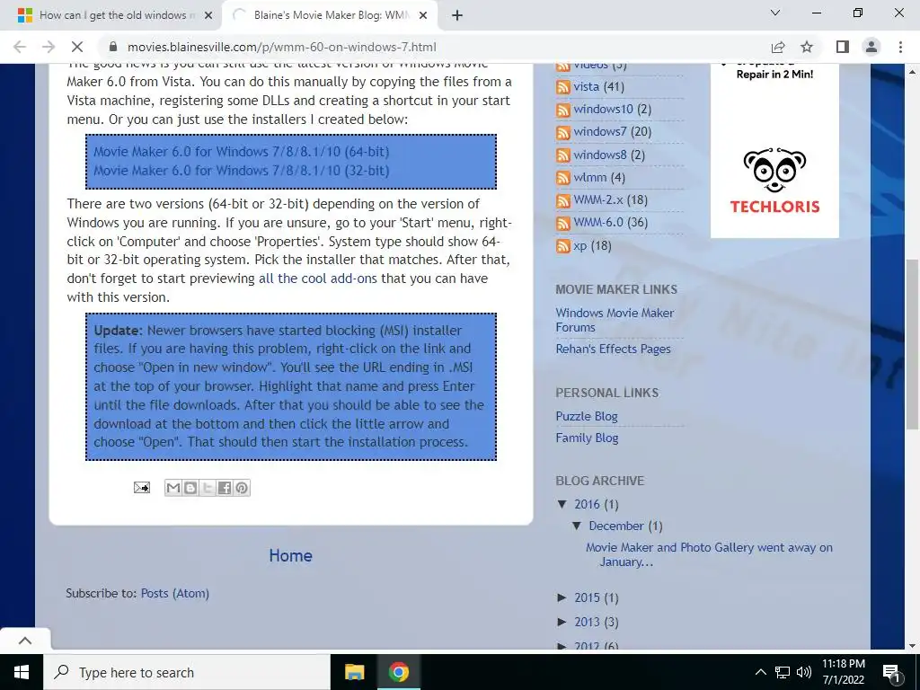The image size is (920, 690).
Task: Click RSS feed icon next to WMM-2.x
Action: pyautogui.click(x=562, y=200)
